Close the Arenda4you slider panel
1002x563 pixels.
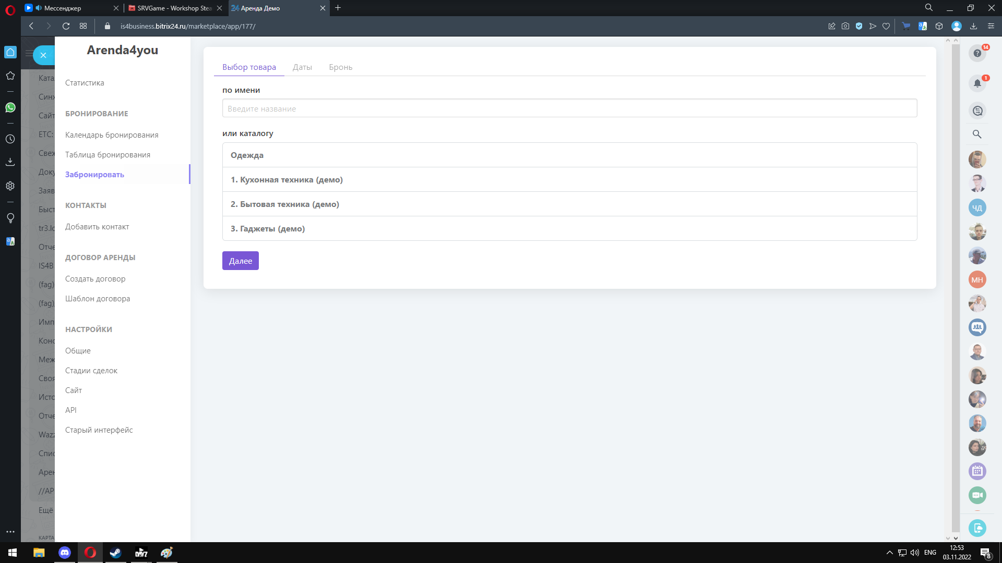click(43, 55)
